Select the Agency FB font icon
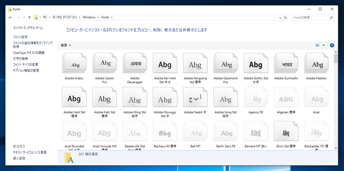 (x=256, y=97)
